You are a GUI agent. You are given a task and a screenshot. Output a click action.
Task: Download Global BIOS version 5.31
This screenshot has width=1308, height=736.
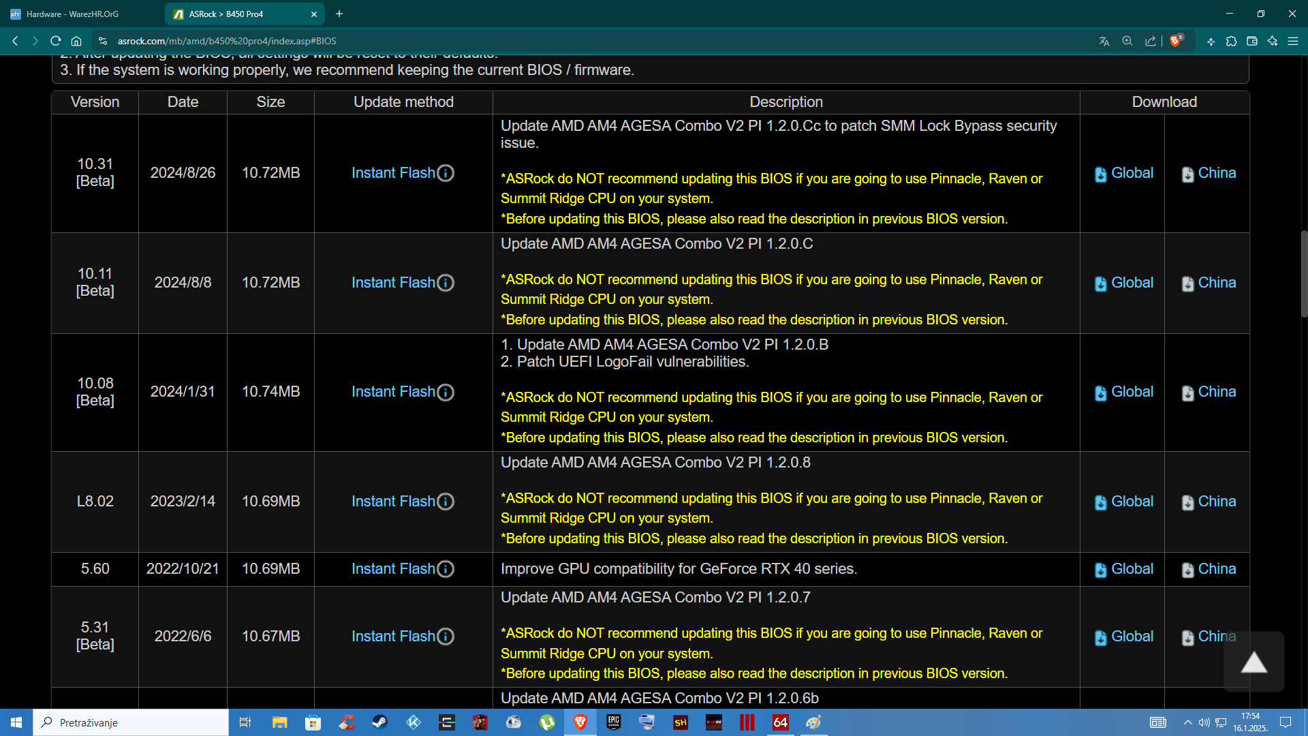tap(1123, 637)
